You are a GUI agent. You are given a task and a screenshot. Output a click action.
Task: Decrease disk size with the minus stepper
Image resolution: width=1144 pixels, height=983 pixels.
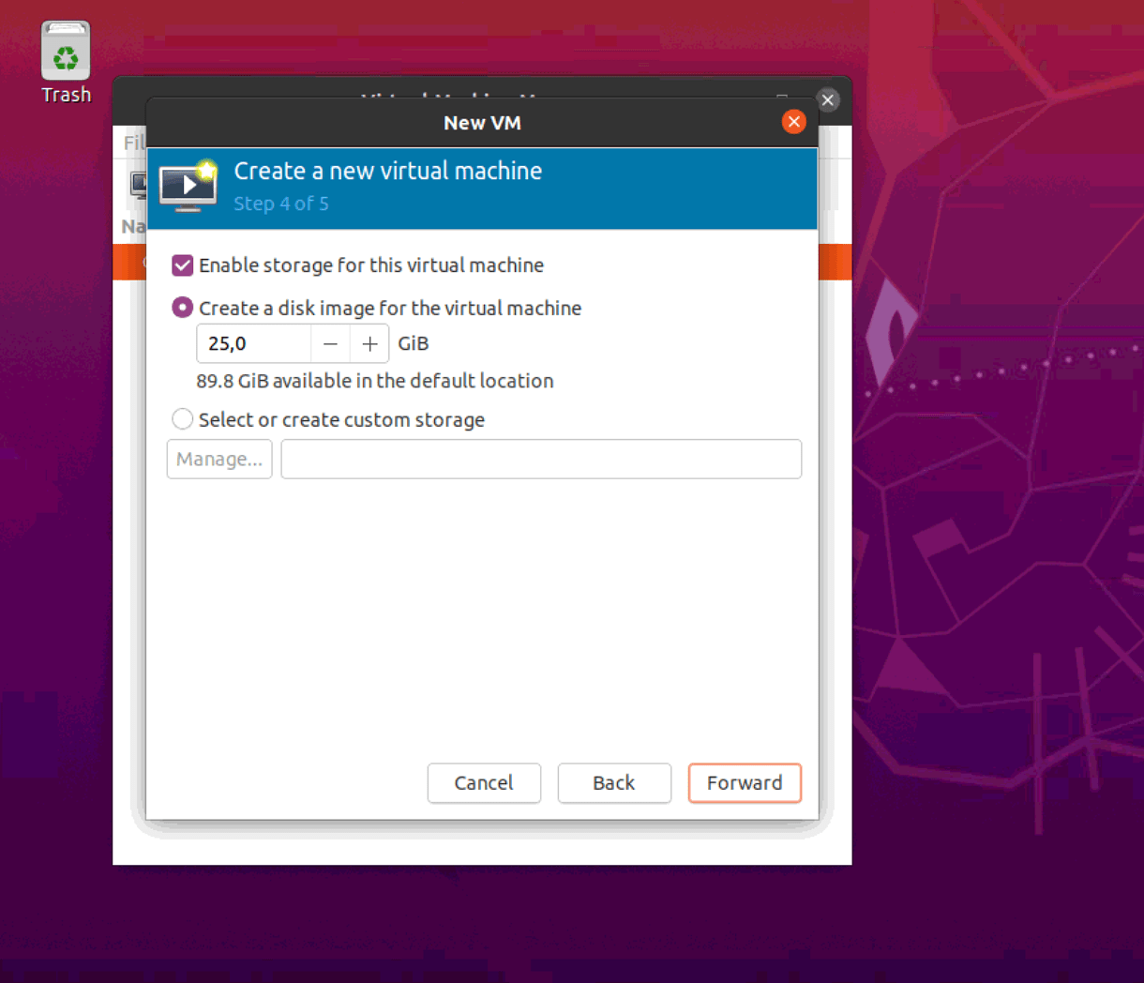(x=330, y=343)
